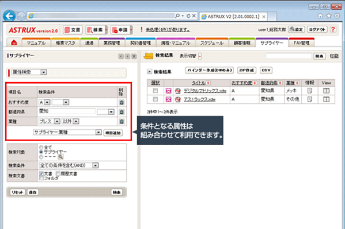The width and height of the screenshot is (345, 229).
Task: Delete the おすすめ度 condition row
Action: [x=122, y=102]
